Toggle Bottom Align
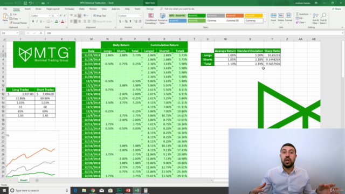Screen dimensions: 345x194 [x=79, y=16]
